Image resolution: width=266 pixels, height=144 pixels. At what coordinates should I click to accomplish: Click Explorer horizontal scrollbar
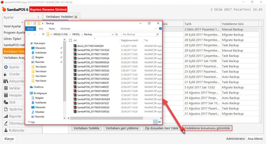[x=107, y=118]
